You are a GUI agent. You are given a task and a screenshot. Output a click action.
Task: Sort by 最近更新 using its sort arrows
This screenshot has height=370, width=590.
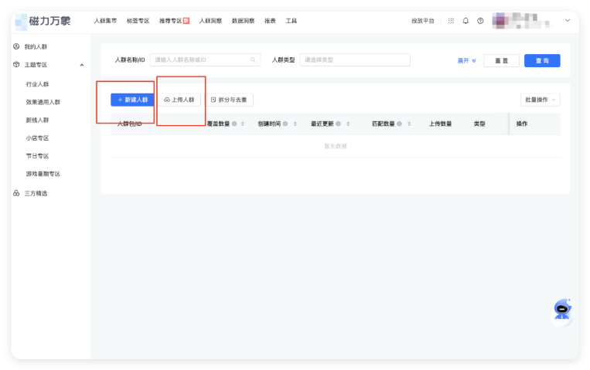tap(348, 124)
